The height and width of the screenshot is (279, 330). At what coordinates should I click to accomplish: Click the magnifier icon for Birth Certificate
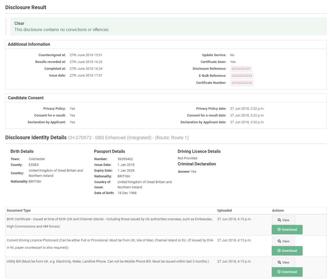pyautogui.click(x=279, y=220)
